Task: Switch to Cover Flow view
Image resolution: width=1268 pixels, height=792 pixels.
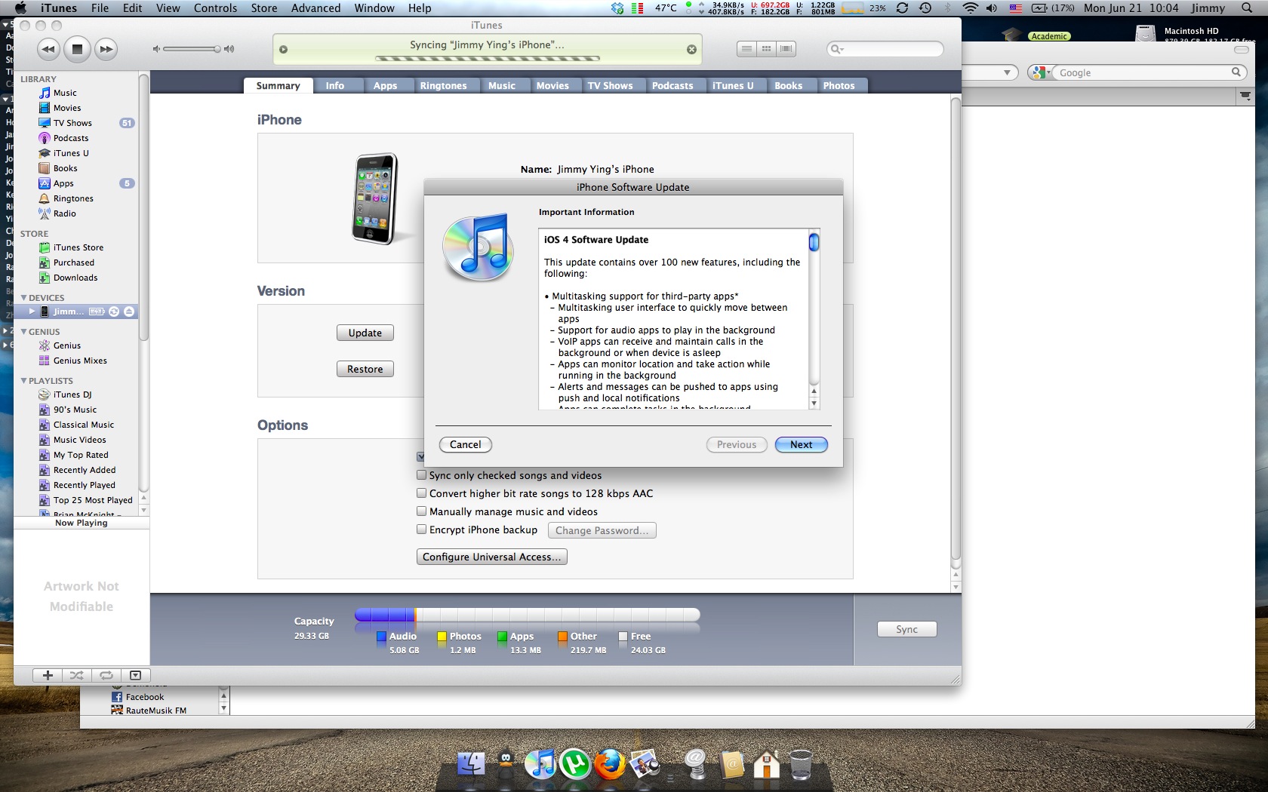Action: [786, 49]
